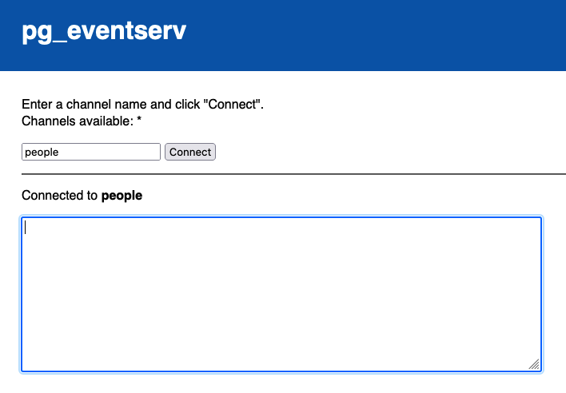The height and width of the screenshot is (393, 566).
Task: Grab the text area resize handle
Action: pyautogui.click(x=535, y=364)
